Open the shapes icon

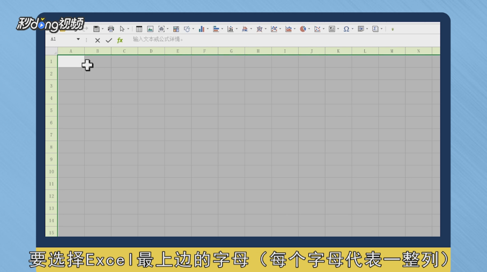point(187,29)
